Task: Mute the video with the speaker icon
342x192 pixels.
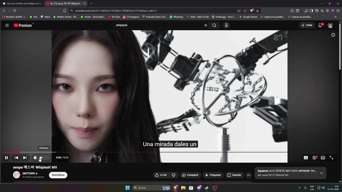Action: 35,158
